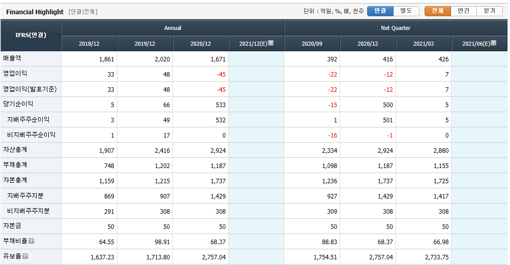Image resolution: width=510 pixels, height=265 pixels.
Task: Open help icon next to 유보율
Action: click(x=25, y=256)
